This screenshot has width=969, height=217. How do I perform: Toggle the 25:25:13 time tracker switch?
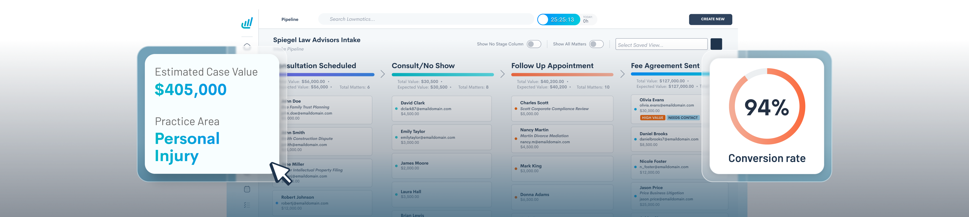pyautogui.click(x=559, y=20)
